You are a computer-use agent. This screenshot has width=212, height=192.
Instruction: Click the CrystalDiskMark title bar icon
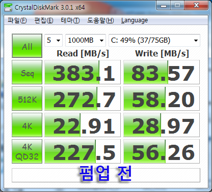point(8,7)
